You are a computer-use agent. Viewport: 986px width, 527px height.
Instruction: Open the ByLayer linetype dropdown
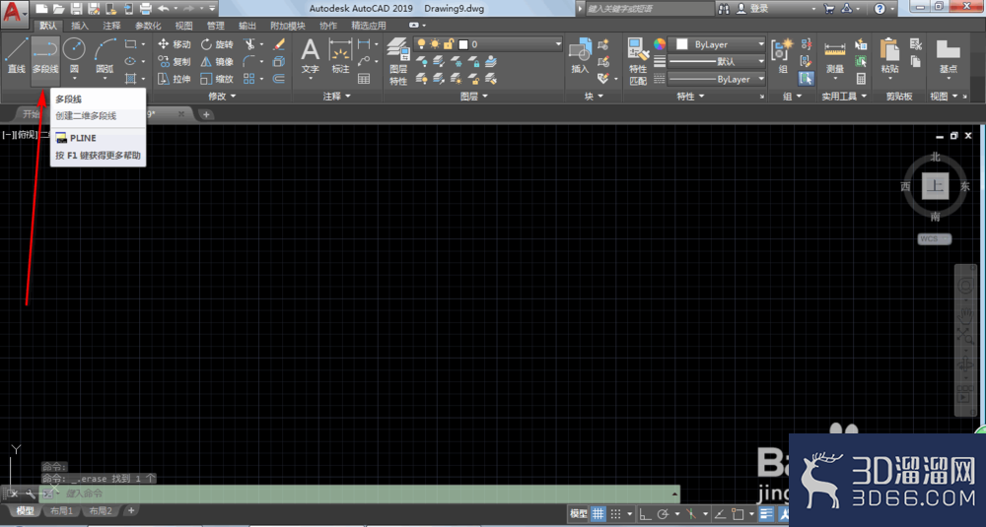[x=716, y=79]
